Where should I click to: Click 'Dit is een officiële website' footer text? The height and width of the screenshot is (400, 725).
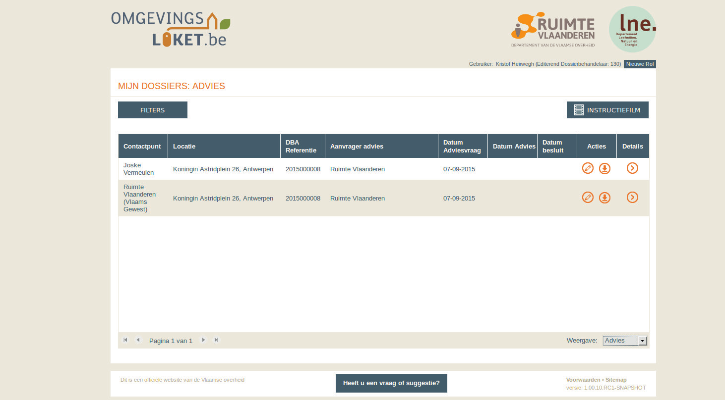tap(182, 380)
